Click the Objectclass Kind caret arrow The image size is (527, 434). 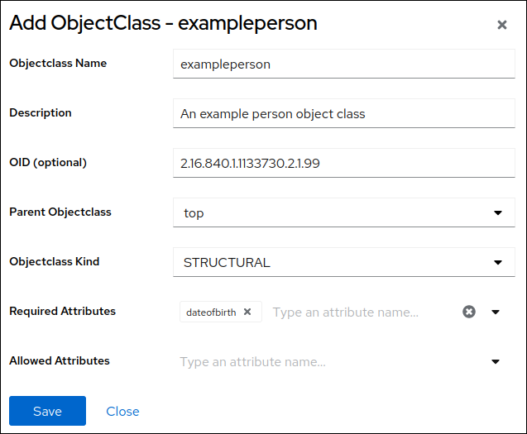pos(498,262)
